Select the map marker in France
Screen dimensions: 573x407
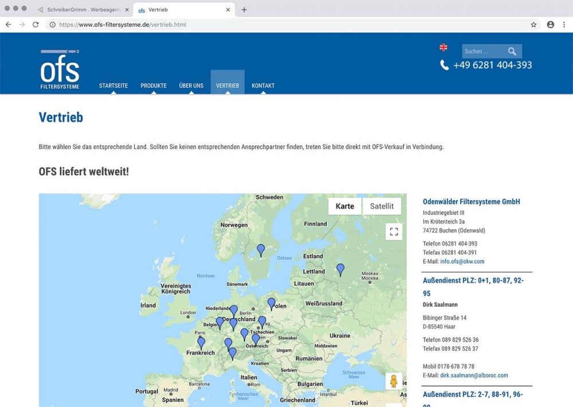pos(201,343)
